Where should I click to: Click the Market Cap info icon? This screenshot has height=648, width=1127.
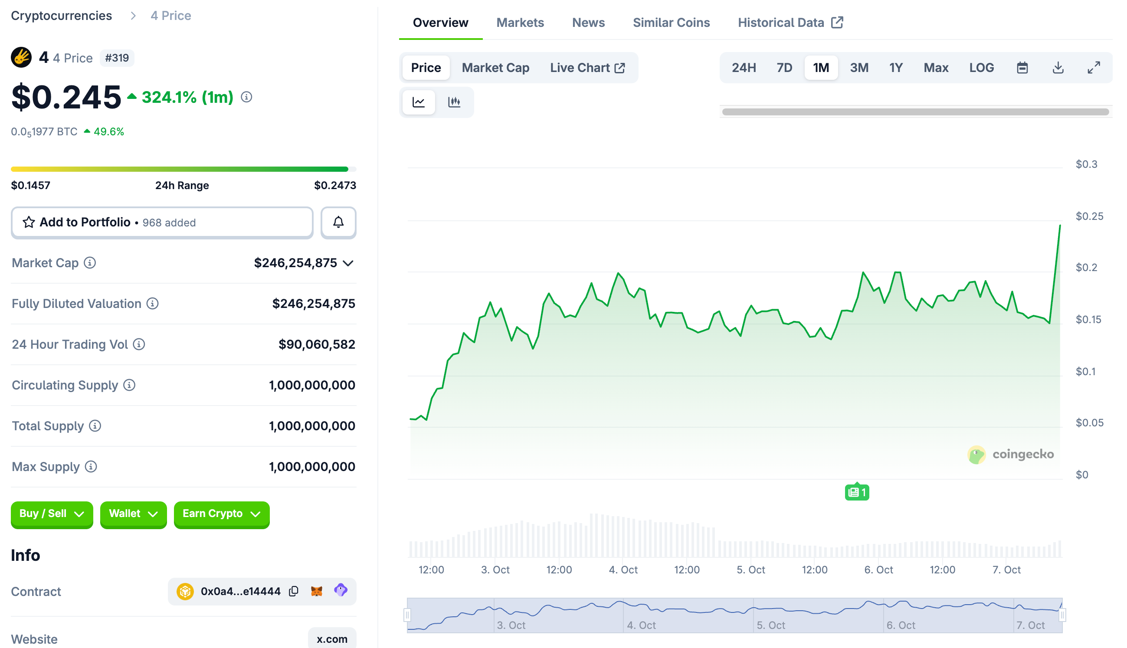coord(90,263)
